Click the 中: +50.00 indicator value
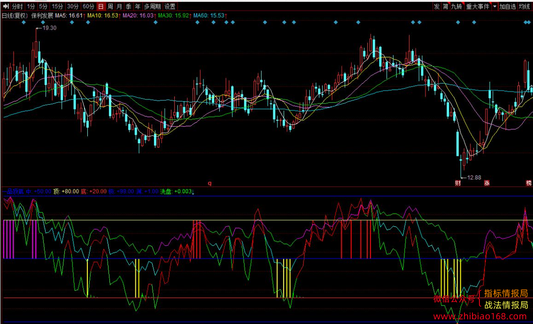Viewport: 533px width, 324px height. (x=39, y=192)
